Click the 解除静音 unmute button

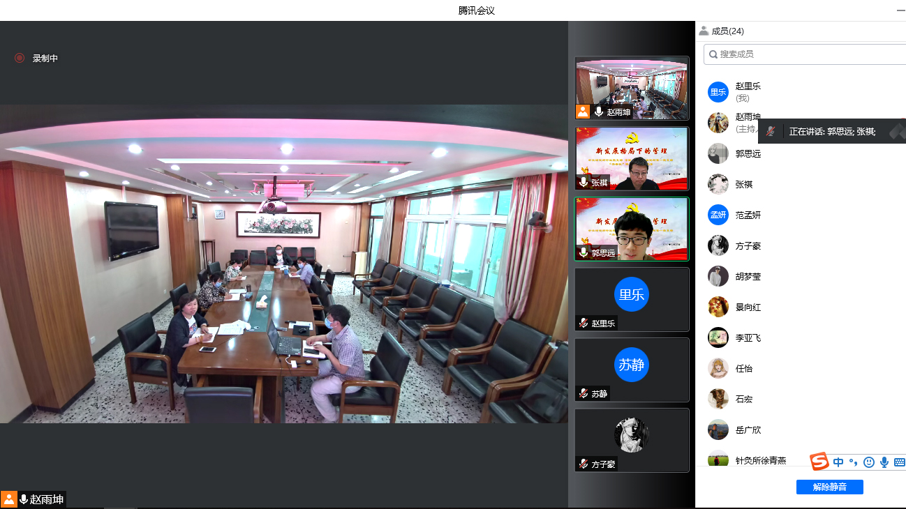click(x=829, y=487)
